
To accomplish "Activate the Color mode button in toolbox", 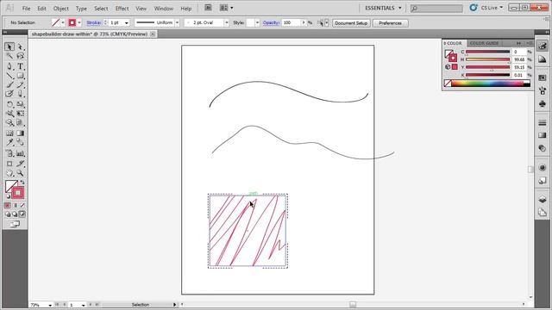I will [8, 205].
